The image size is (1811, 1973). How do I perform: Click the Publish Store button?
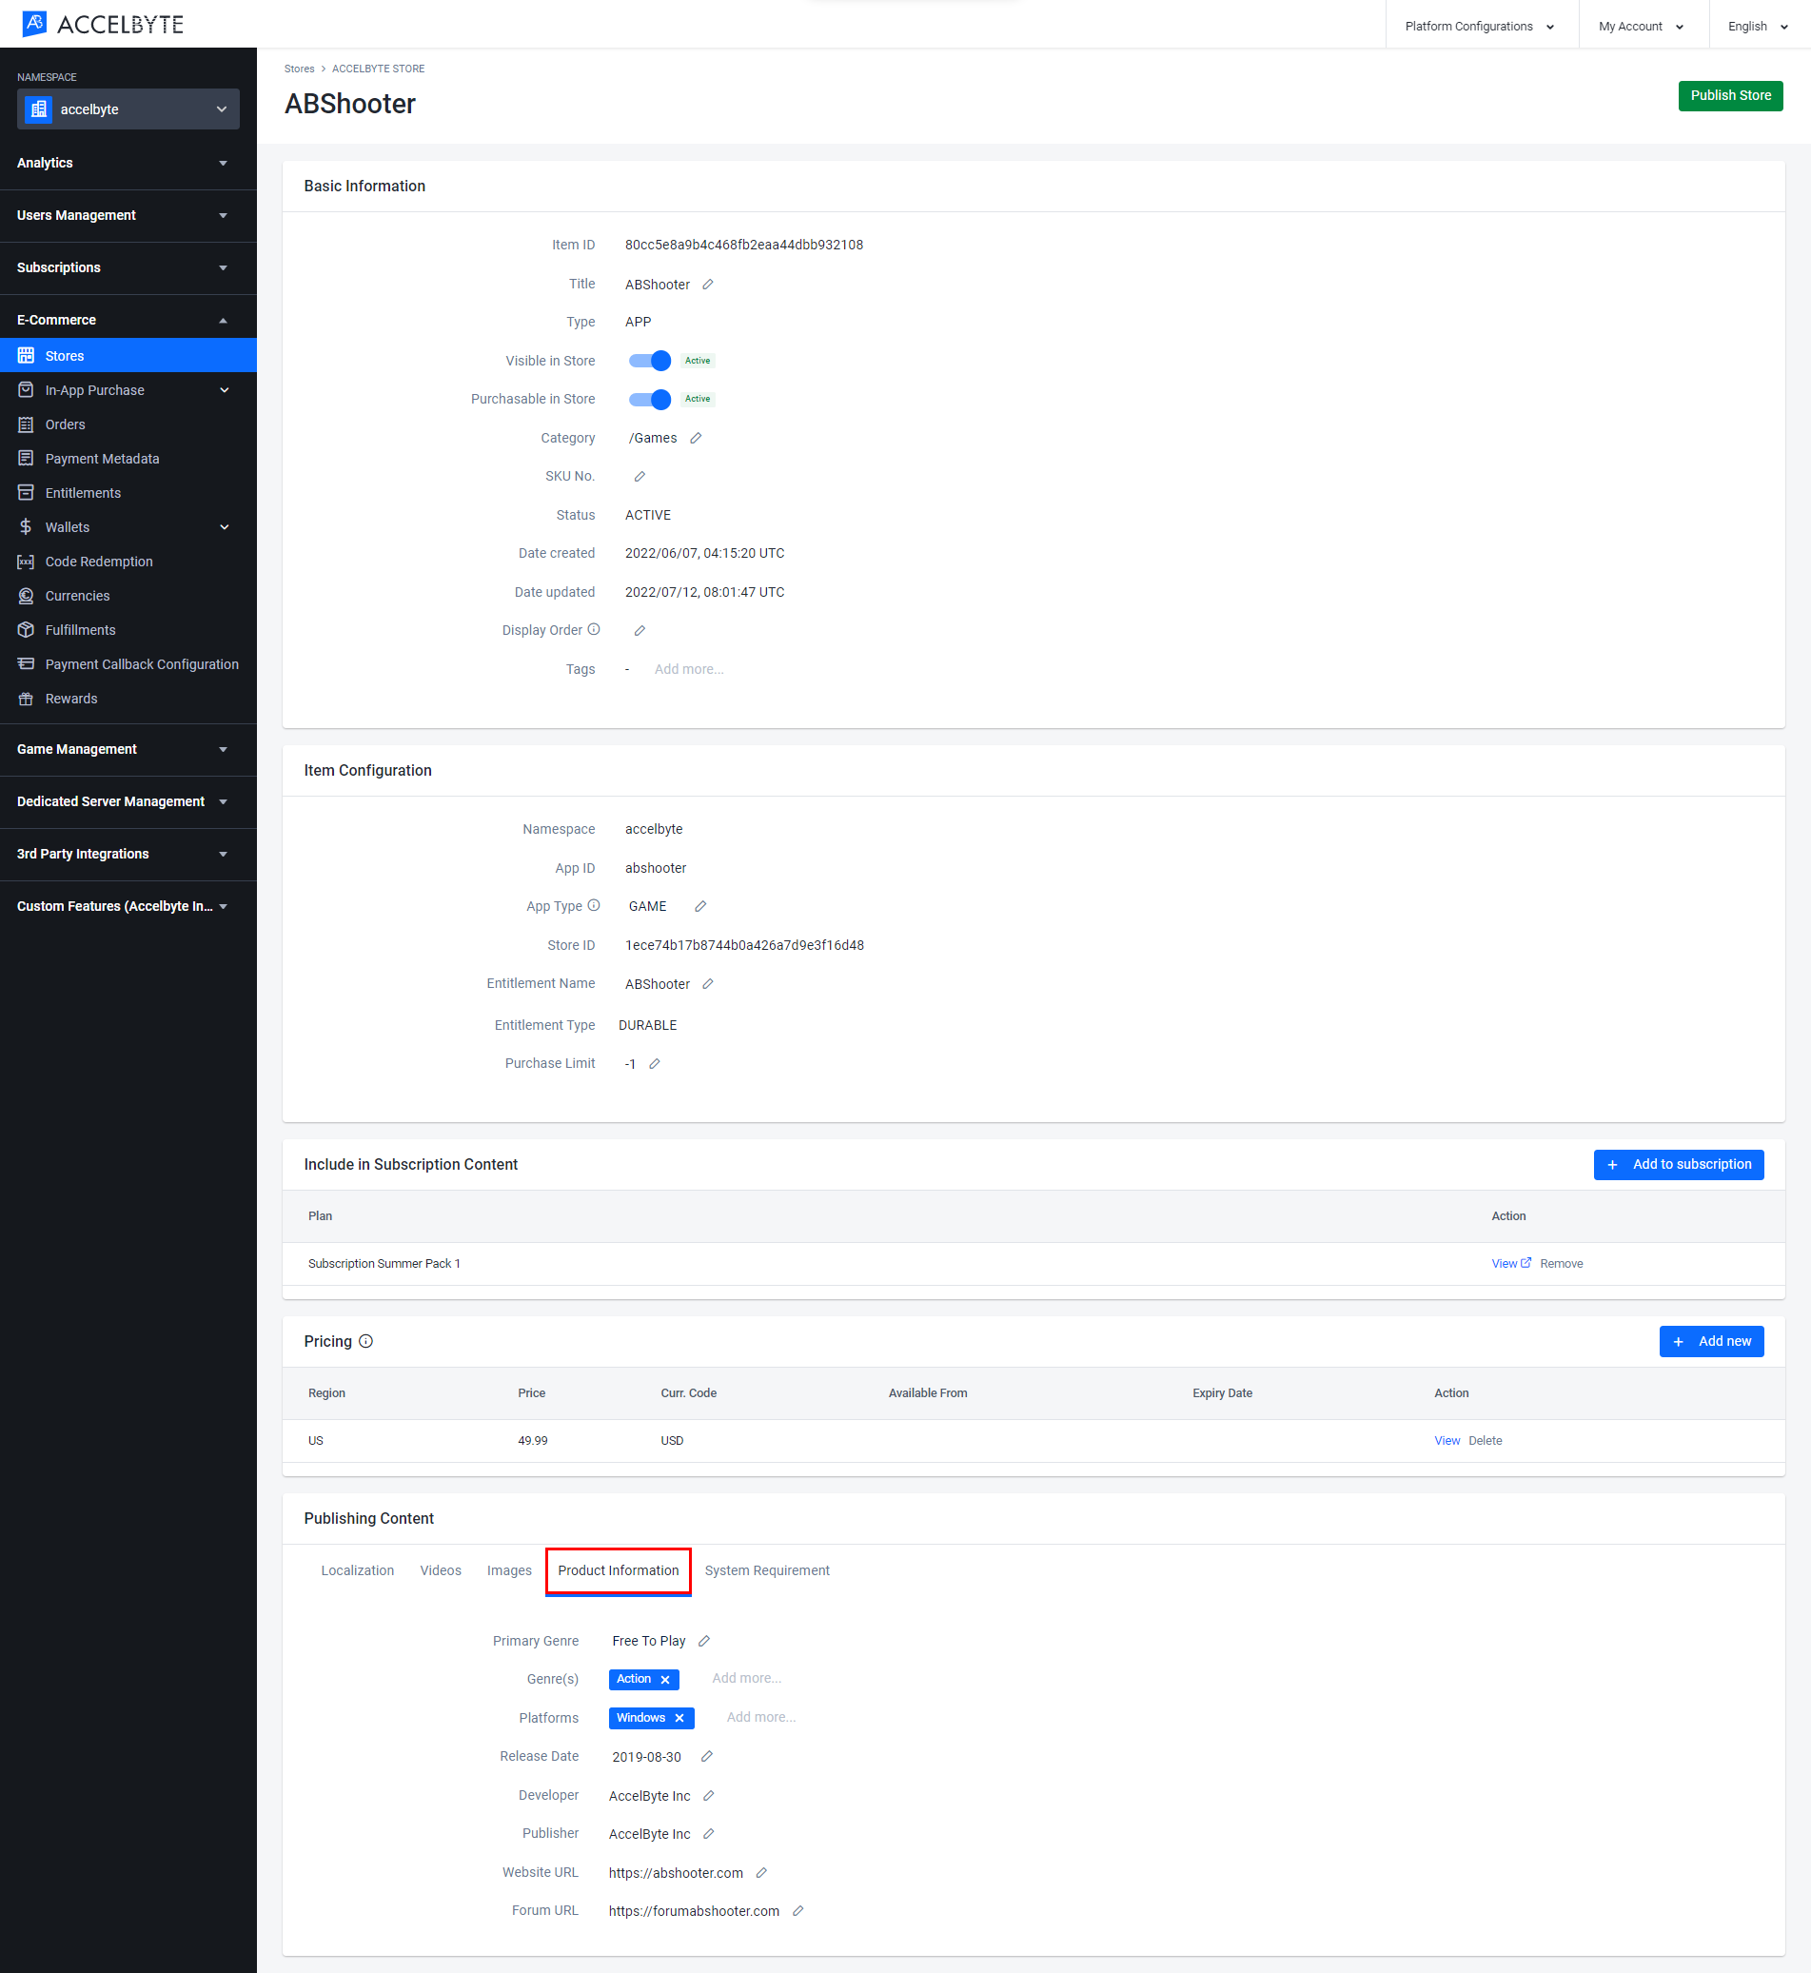coord(1731,96)
